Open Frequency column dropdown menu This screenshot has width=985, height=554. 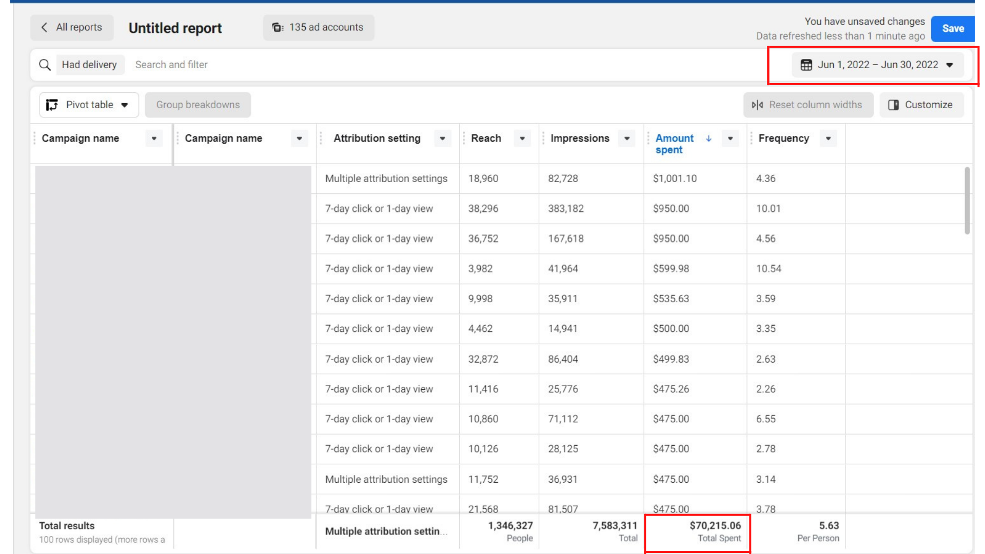pos(829,138)
